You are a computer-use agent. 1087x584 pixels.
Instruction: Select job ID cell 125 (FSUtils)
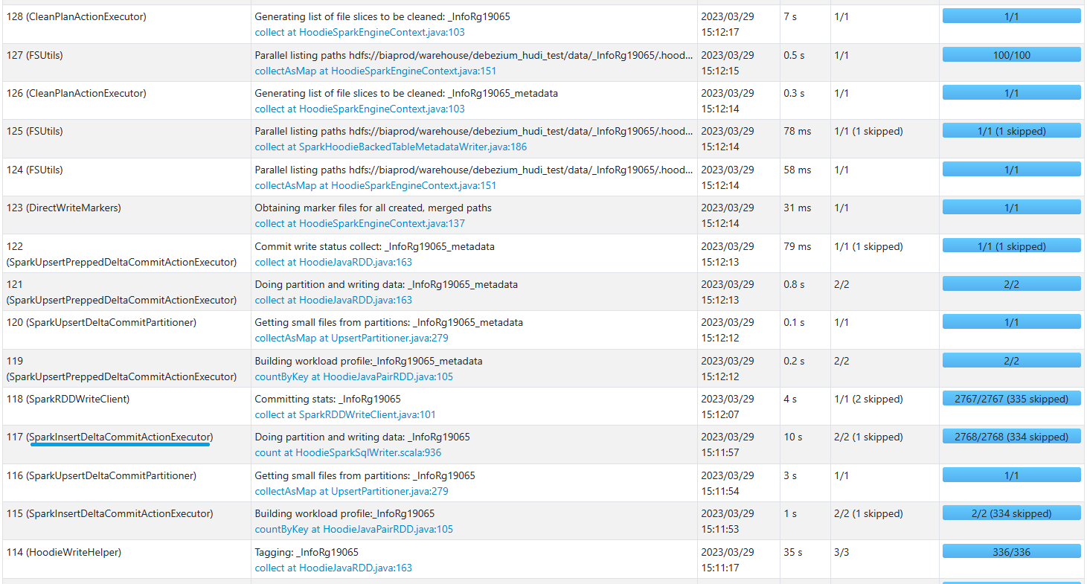(126, 139)
